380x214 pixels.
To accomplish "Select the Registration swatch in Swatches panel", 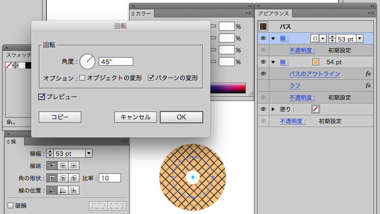I will point(15,66).
